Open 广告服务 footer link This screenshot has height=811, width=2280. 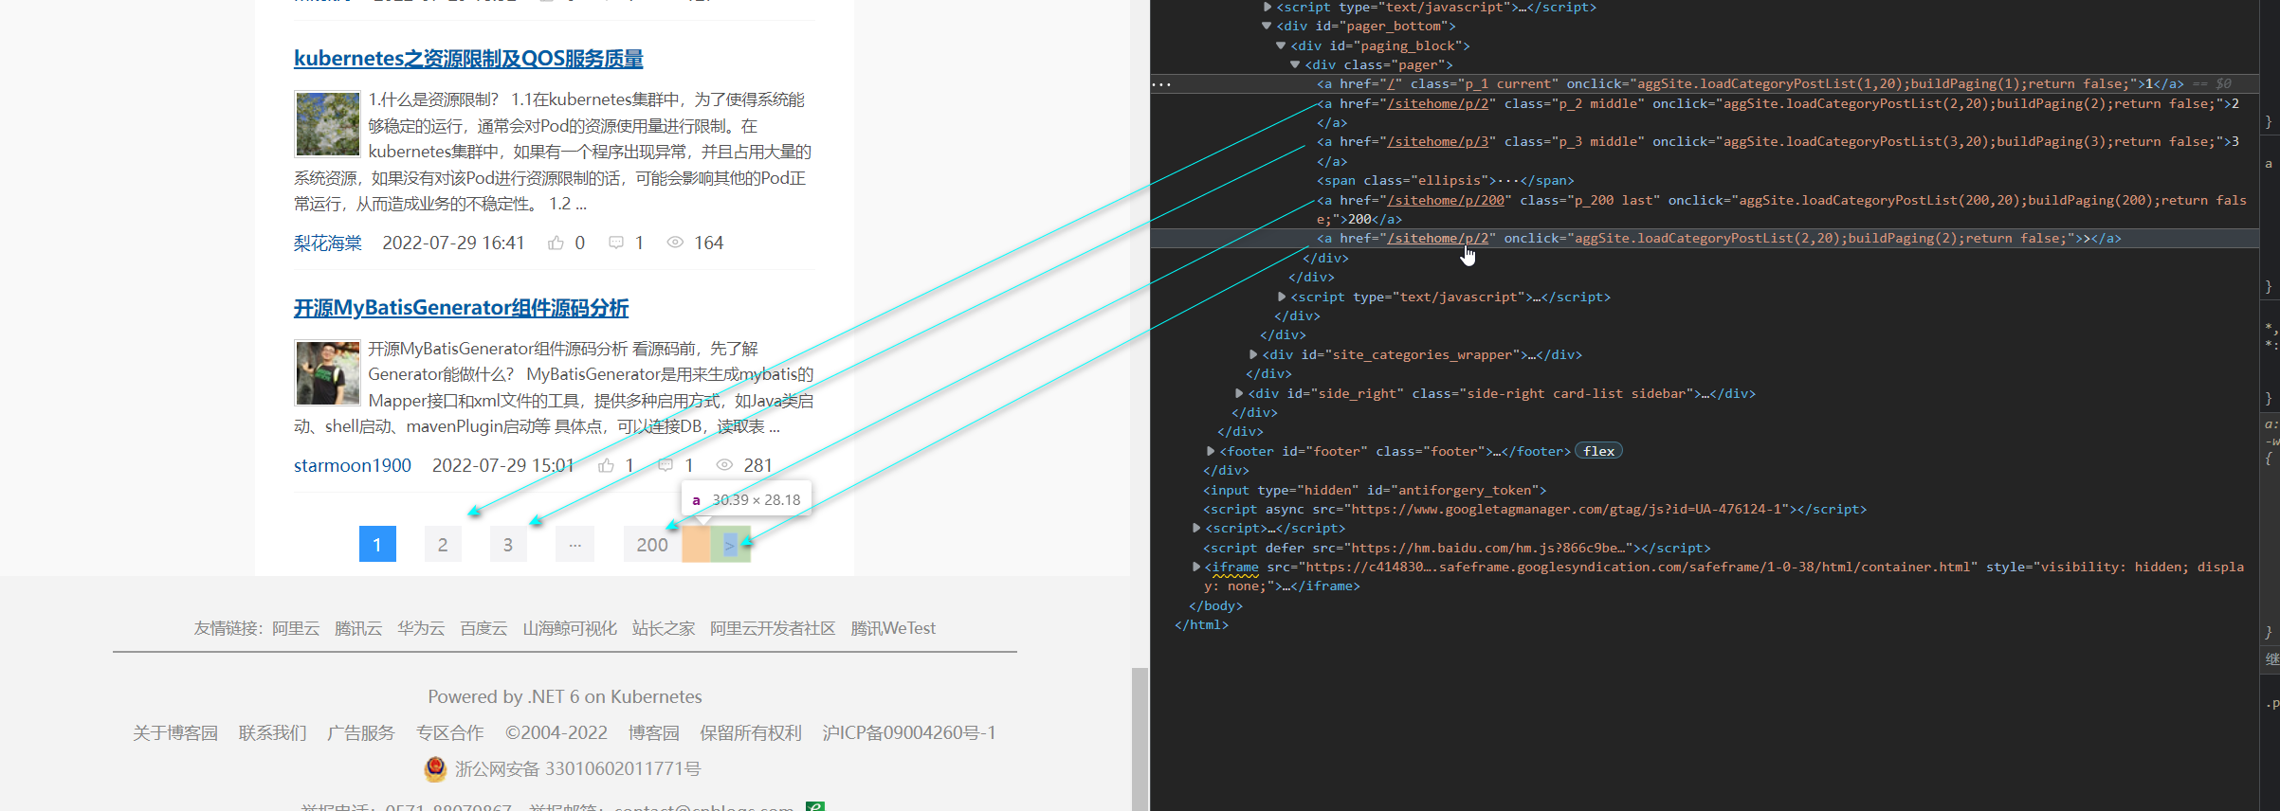pos(361,732)
